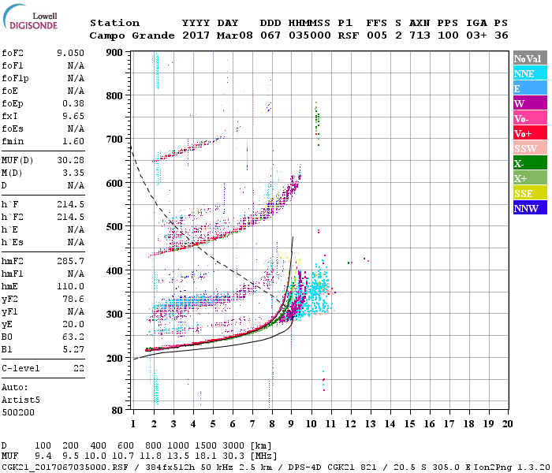Click the Artist5 auto-scaling label

[x=21, y=400]
